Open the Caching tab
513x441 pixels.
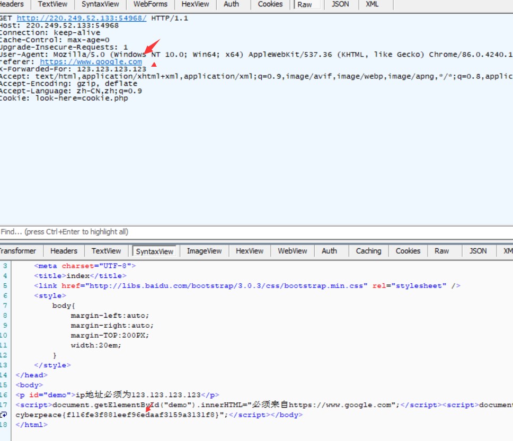pyautogui.click(x=369, y=251)
